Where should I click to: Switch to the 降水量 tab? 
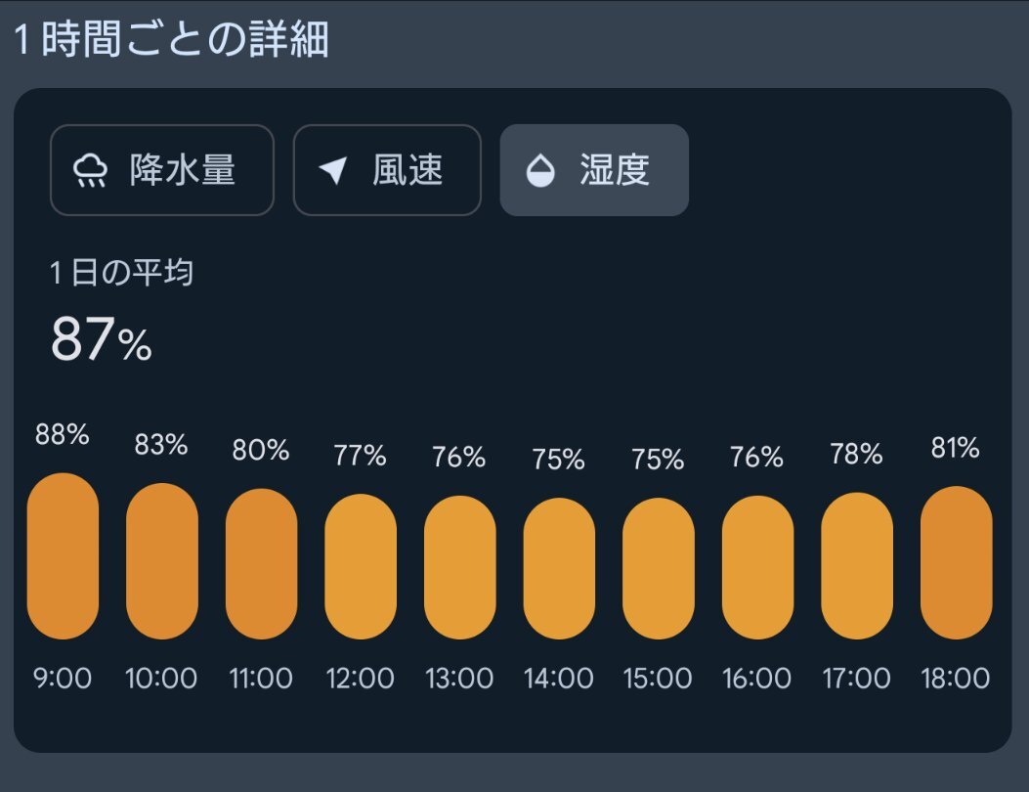click(x=162, y=170)
